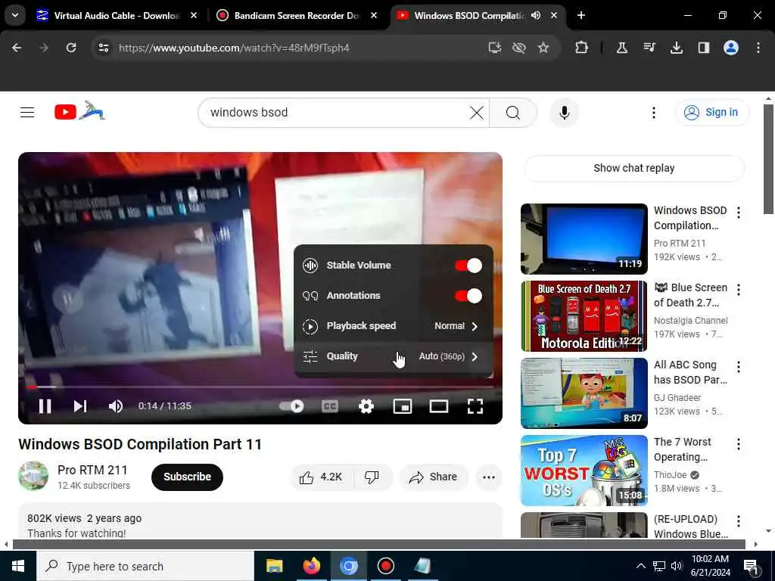Image resolution: width=775 pixels, height=581 pixels.
Task: Skip to next video
Action: click(80, 406)
